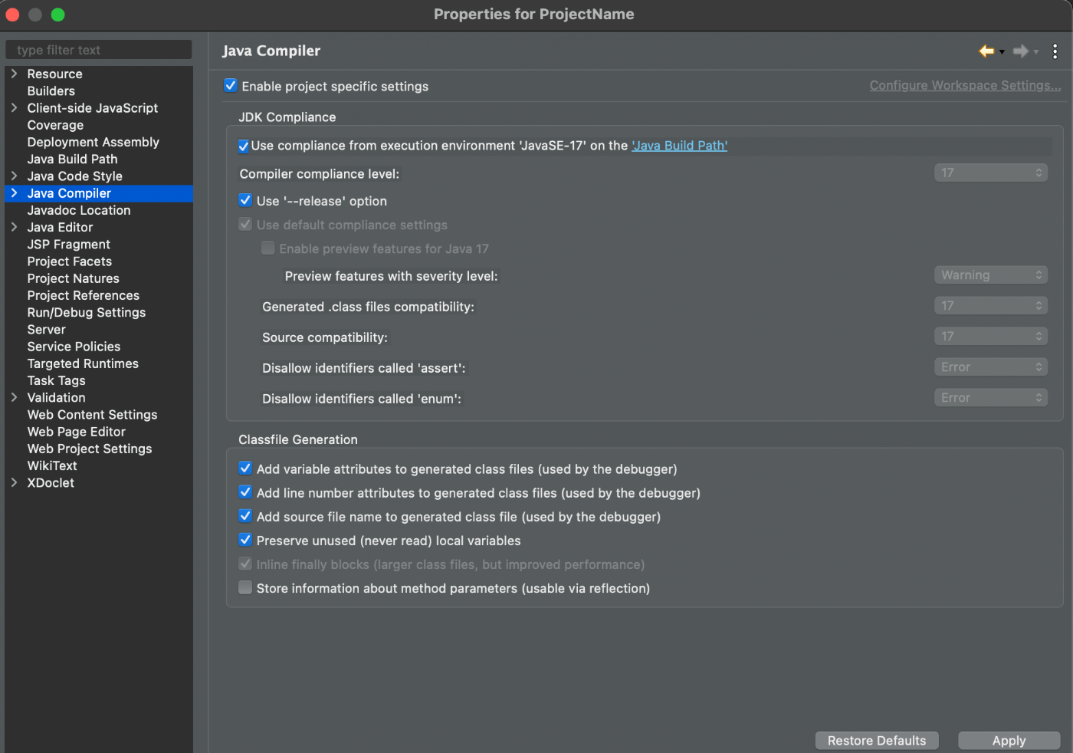The width and height of the screenshot is (1073, 753).
Task: Open Disallow identifiers called 'enum' dropdown
Action: pos(990,397)
